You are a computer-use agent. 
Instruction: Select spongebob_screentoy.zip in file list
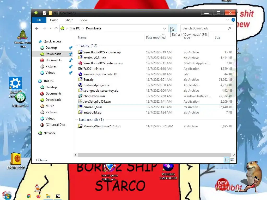coord(155,90)
